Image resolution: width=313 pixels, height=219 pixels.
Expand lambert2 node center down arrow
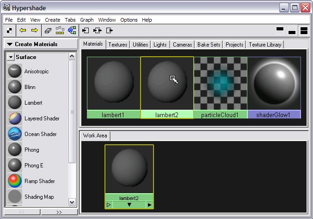pyautogui.click(x=129, y=205)
